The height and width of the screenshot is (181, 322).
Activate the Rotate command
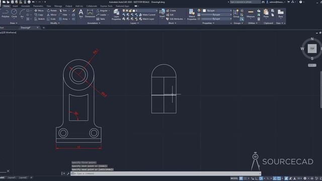[52, 11]
